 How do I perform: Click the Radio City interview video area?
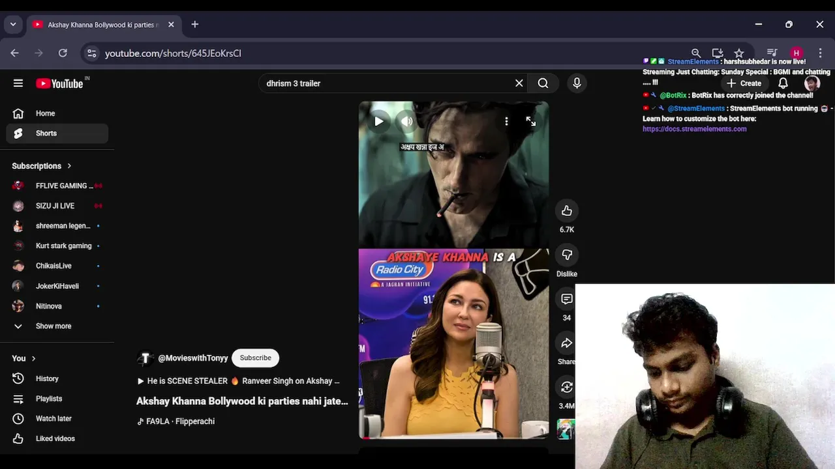tap(453, 344)
